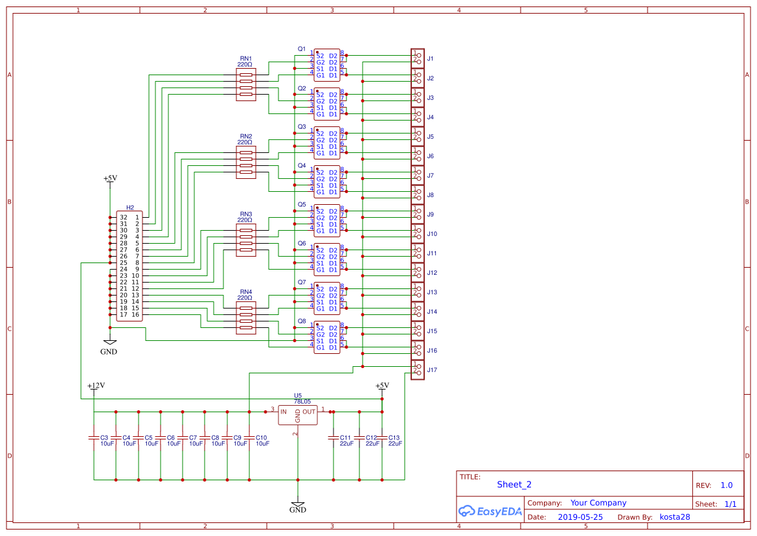Select the dual MOSFET symbol Q1

click(x=327, y=65)
